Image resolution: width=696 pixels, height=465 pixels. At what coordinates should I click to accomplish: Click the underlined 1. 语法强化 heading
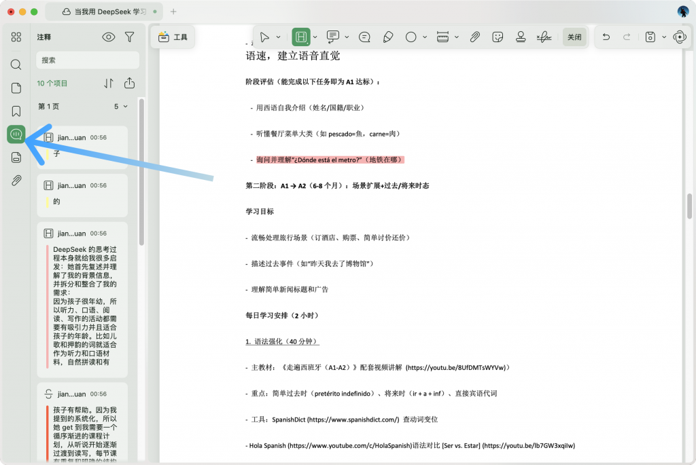[x=282, y=341]
